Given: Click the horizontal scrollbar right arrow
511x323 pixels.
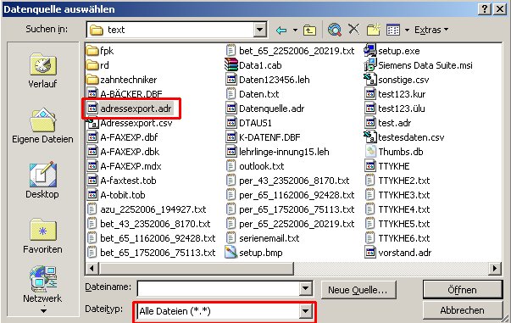Looking at the screenshot, I should [x=495, y=268].
